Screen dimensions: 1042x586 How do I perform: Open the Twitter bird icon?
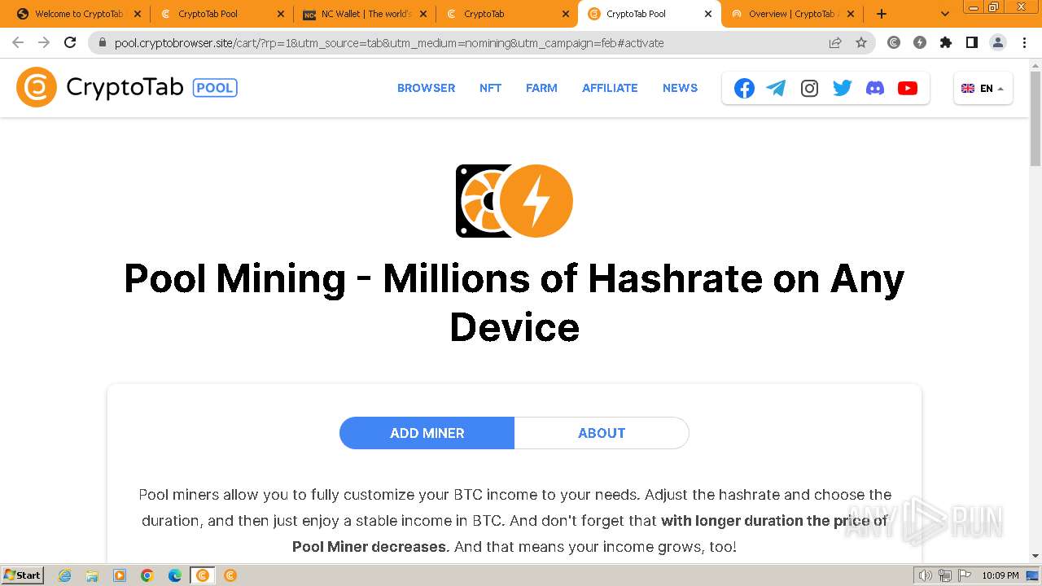(x=842, y=88)
